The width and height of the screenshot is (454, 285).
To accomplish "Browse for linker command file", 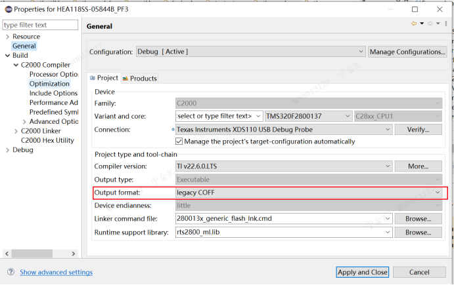I will (418, 219).
